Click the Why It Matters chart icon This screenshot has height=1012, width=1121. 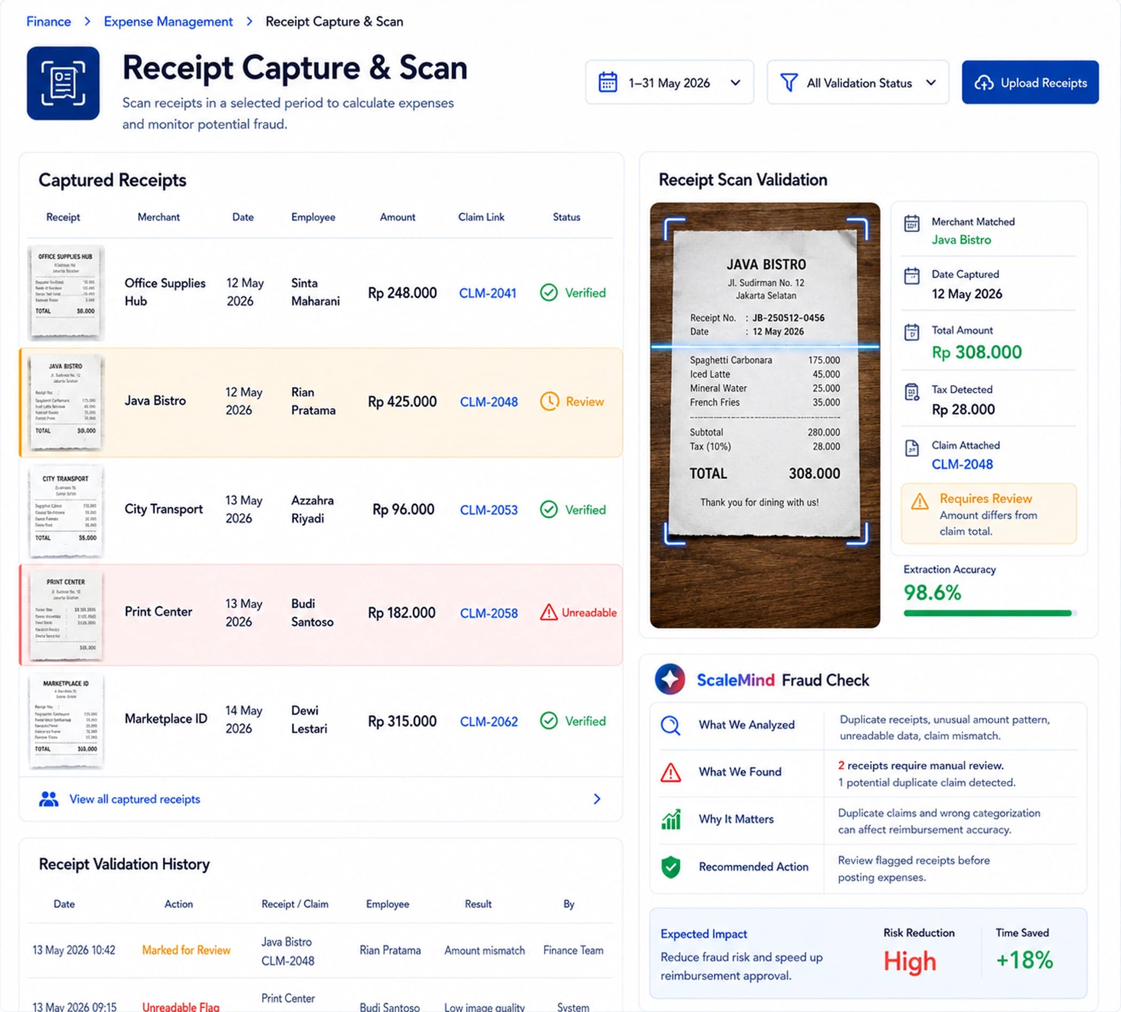click(x=670, y=819)
